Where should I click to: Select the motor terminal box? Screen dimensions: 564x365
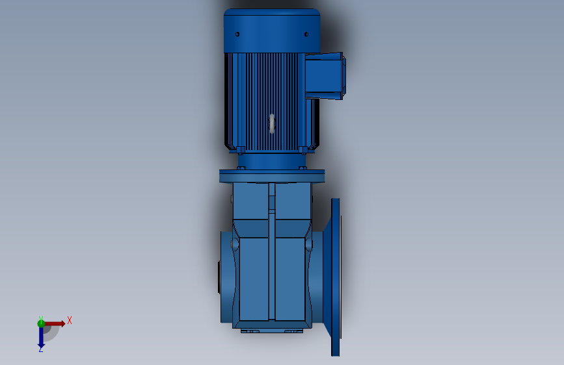pyautogui.click(x=325, y=76)
